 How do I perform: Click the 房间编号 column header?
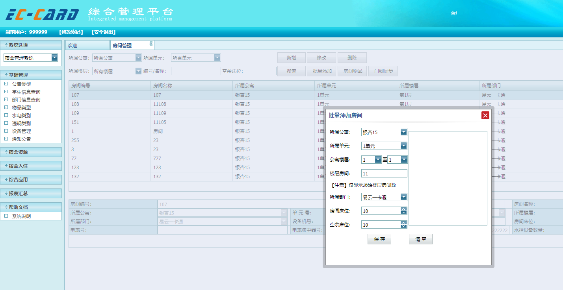pos(110,85)
